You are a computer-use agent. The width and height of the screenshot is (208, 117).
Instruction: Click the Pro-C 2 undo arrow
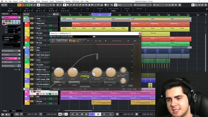pyautogui.click(x=88, y=41)
